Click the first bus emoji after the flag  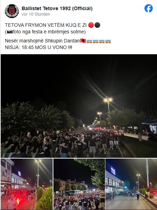[x=89, y=41]
